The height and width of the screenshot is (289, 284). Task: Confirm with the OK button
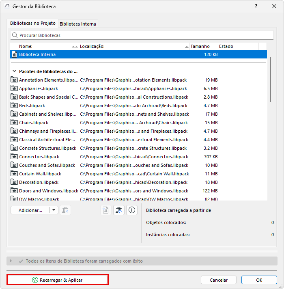pos(259,280)
